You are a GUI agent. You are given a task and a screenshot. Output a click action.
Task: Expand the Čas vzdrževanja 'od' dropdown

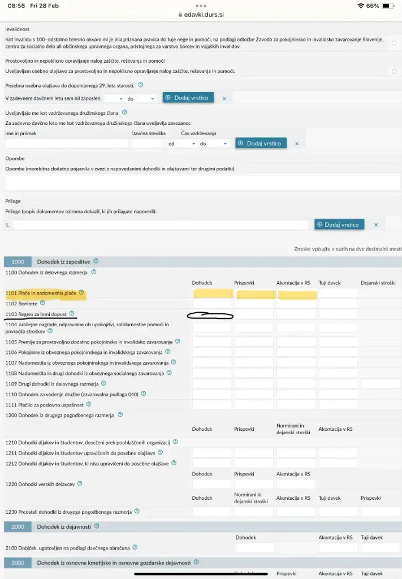pos(187,144)
